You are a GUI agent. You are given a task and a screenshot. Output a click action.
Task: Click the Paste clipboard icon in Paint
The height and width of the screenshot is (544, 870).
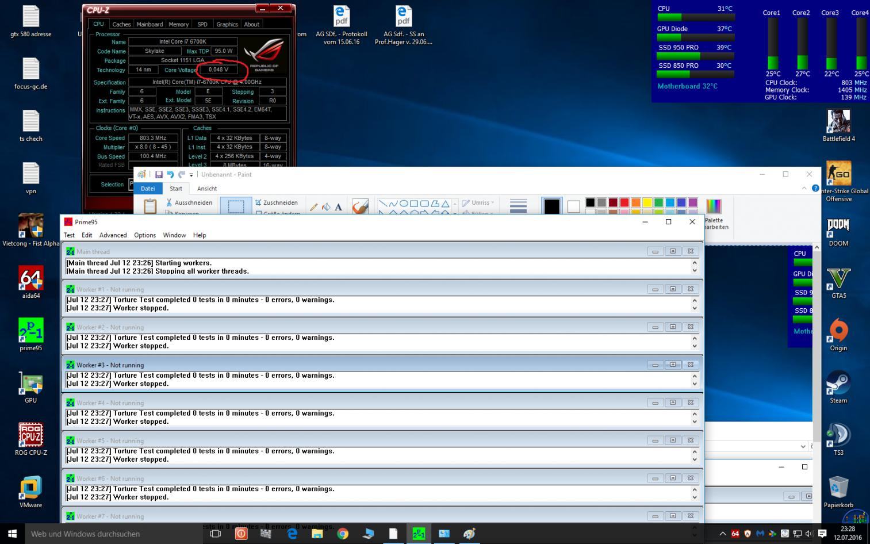(x=150, y=206)
